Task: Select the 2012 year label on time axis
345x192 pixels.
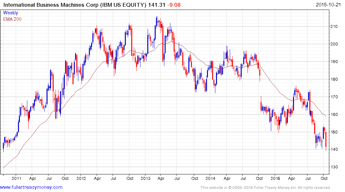Action: pos(81,178)
